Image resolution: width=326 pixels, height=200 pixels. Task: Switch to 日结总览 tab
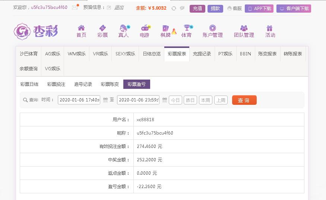(152, 54)
